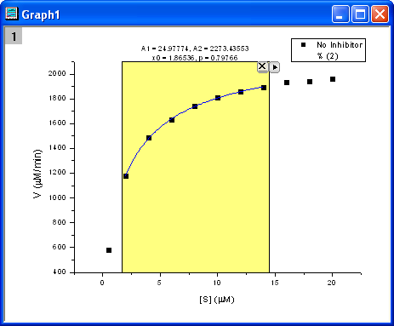Minimize the Graph1 window
394x326 pixels.
(x=340, y=14)
